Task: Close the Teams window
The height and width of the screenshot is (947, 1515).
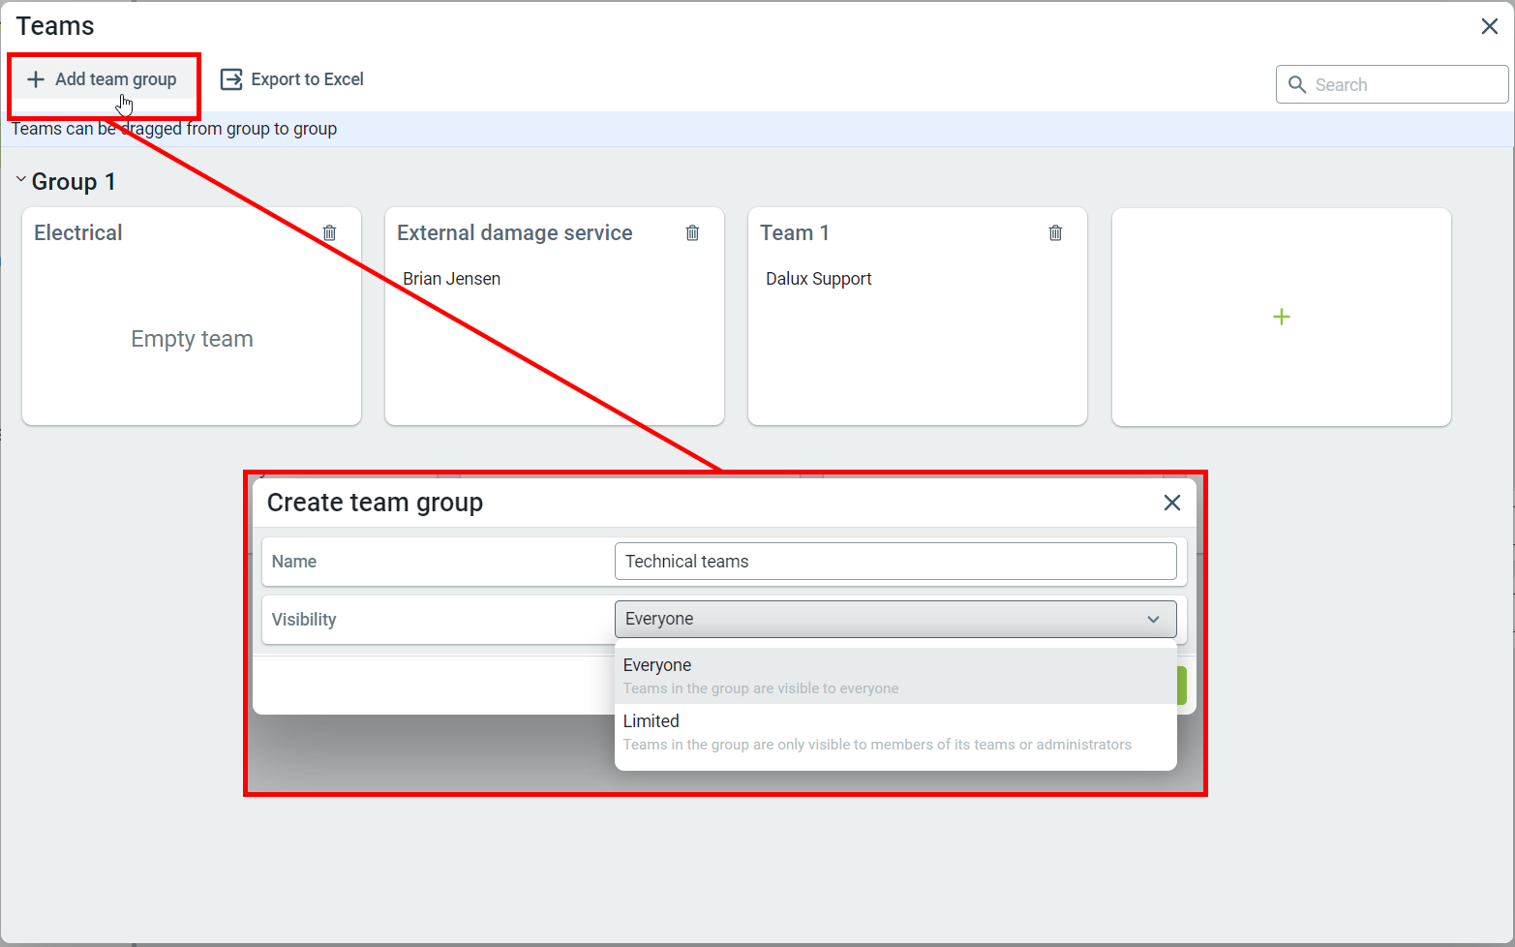Action: (x=1489, y=26)
